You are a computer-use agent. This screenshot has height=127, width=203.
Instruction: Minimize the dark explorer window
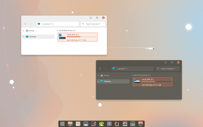166,63
